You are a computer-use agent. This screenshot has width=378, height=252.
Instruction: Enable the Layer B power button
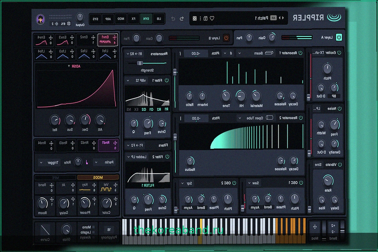click(x=226, y=38)
